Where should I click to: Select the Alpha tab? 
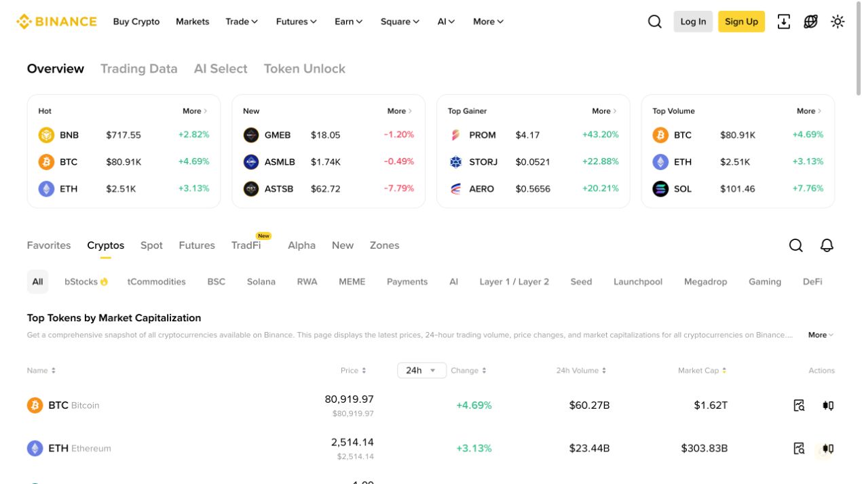coord(301,245)
